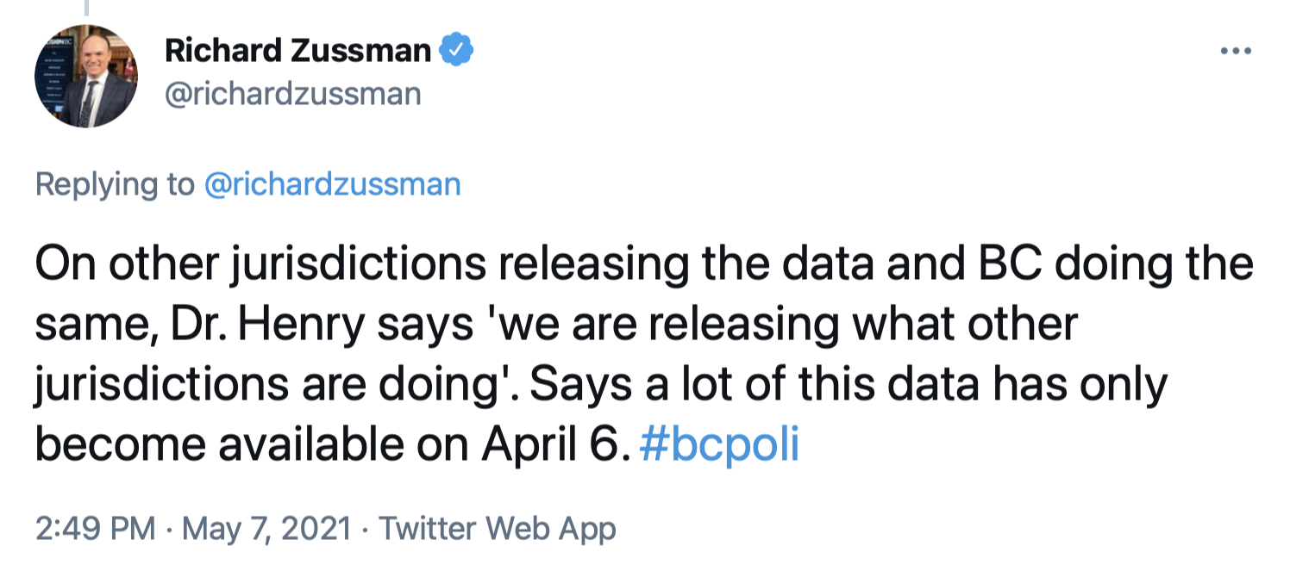Open the Twitter Web App source link
Viewport: 1290px width, 577px height.
498,528
